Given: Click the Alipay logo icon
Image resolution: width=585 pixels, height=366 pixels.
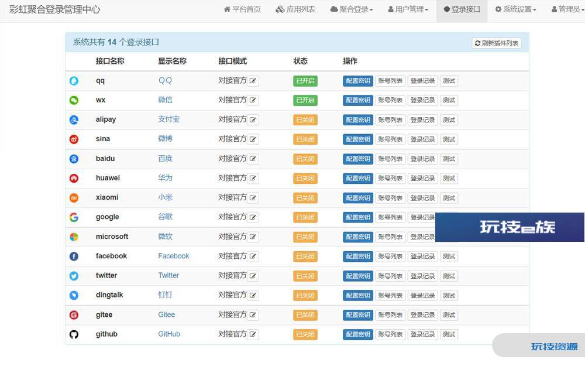Looking at the screenshot, I should (74, 119).
